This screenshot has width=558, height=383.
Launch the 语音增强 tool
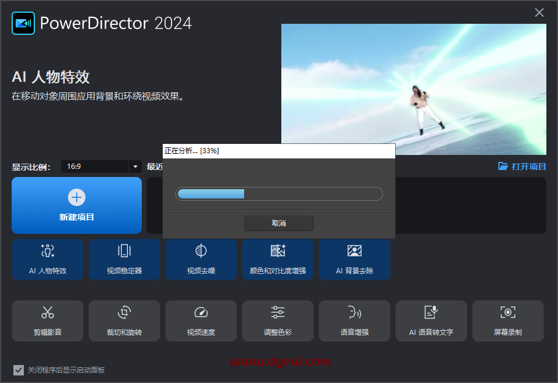(355, 321)
